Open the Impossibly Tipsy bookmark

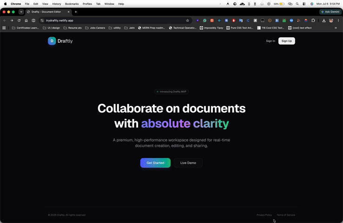pyautogui.click(x=211, y=28)
